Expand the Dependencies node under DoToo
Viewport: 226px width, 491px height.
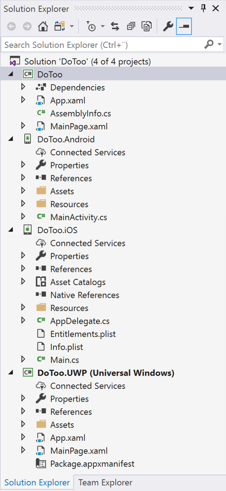click(x=23, y=87)
